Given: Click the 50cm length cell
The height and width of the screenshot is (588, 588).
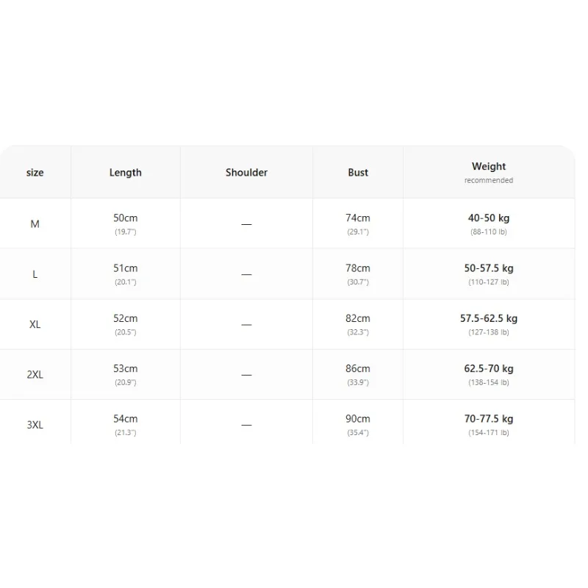Looking at the screenshot, I should point(126,224).
